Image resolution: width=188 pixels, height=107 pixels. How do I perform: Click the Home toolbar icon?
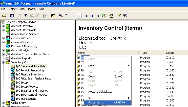pyautogui.click(x=111, y=16)
